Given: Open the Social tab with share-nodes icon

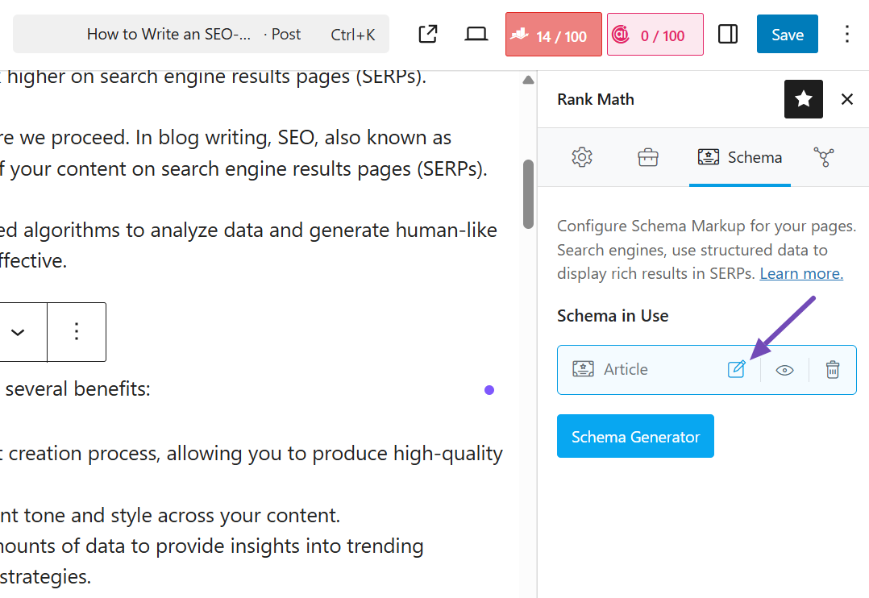Looking at the screenshot, I should pyautogui.click(x=824, y=157).
